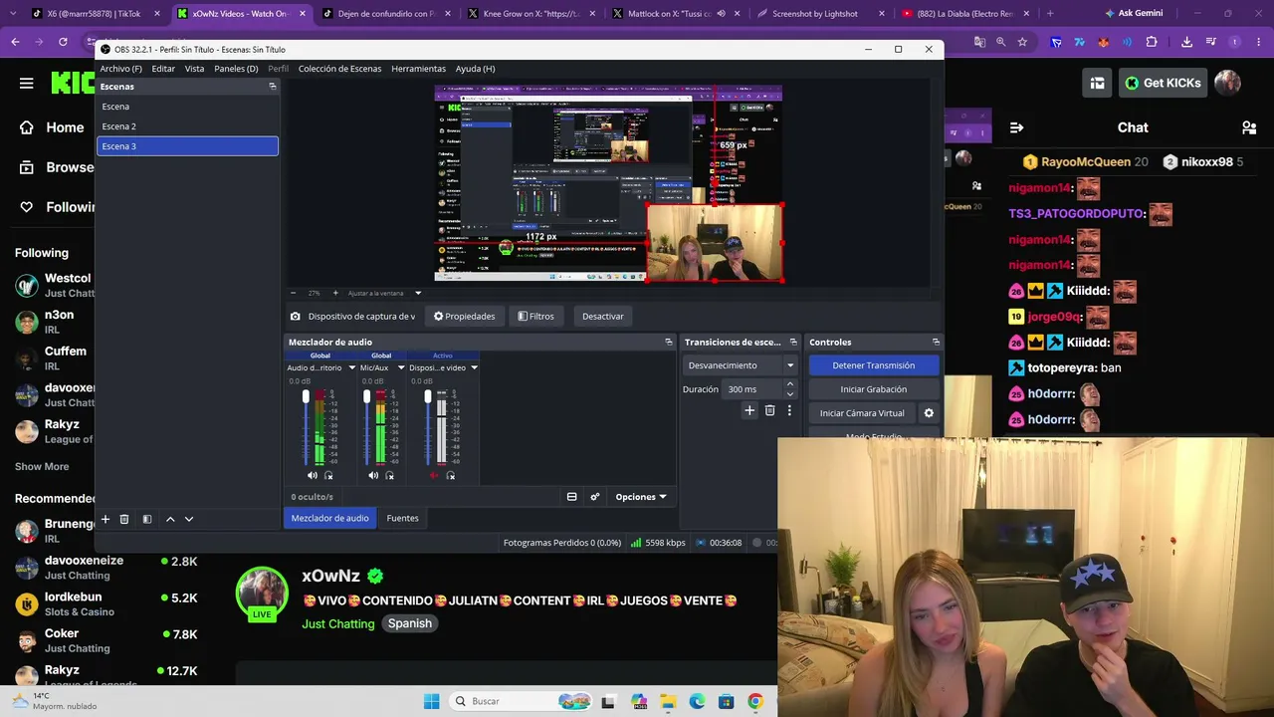Open scene filters icon in Escenas toolbar
Image resolution: width=1274 pixels, height=717 pixels.
pos(147,519)
